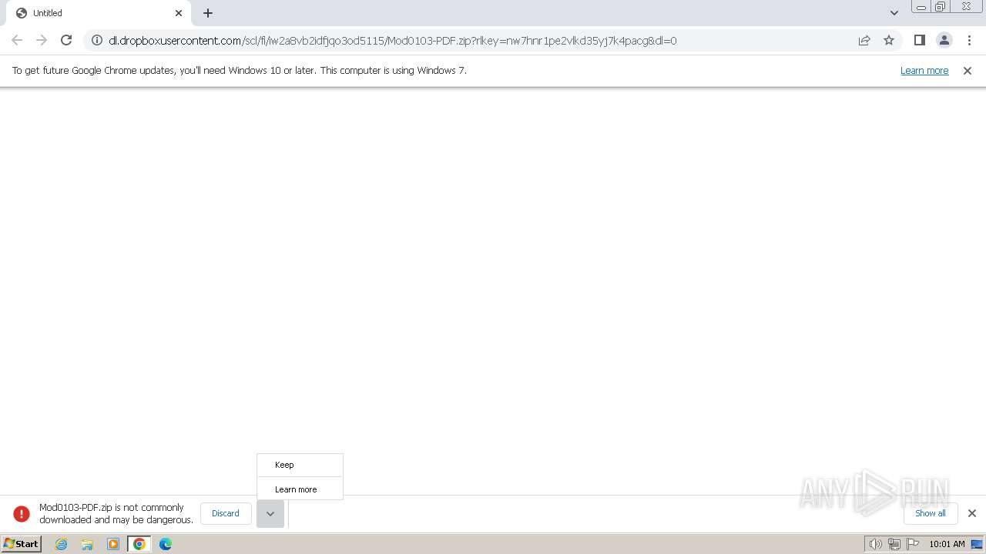986x554 pixels.
Task: Click the Show desktop tray icon
Action: [x=977, y=544]
